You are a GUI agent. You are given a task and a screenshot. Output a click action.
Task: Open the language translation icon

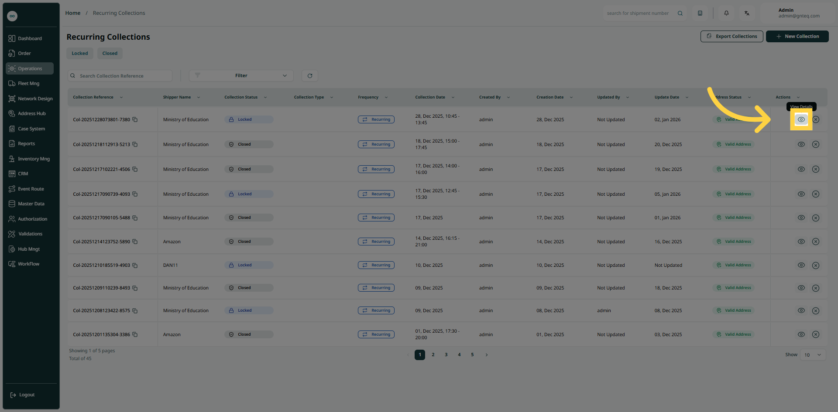[747, 13]
